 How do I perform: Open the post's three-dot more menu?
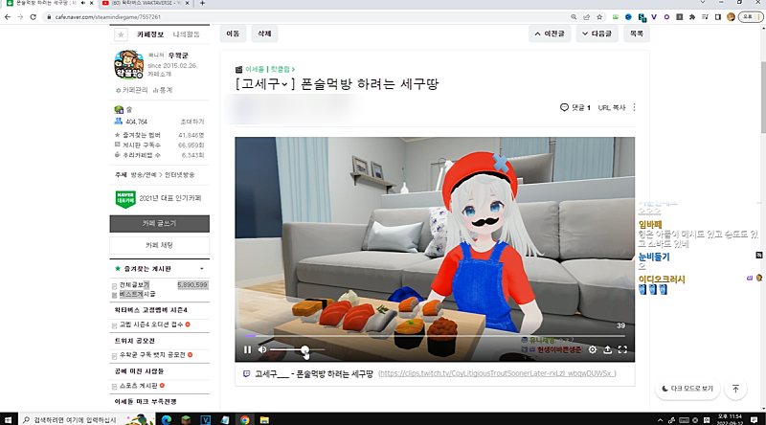coord(634,107)
